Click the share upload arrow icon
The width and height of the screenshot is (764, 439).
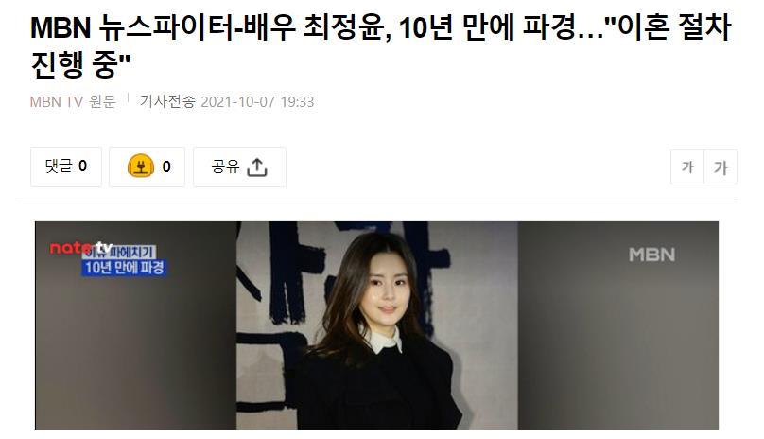click(x=257, y=167)
